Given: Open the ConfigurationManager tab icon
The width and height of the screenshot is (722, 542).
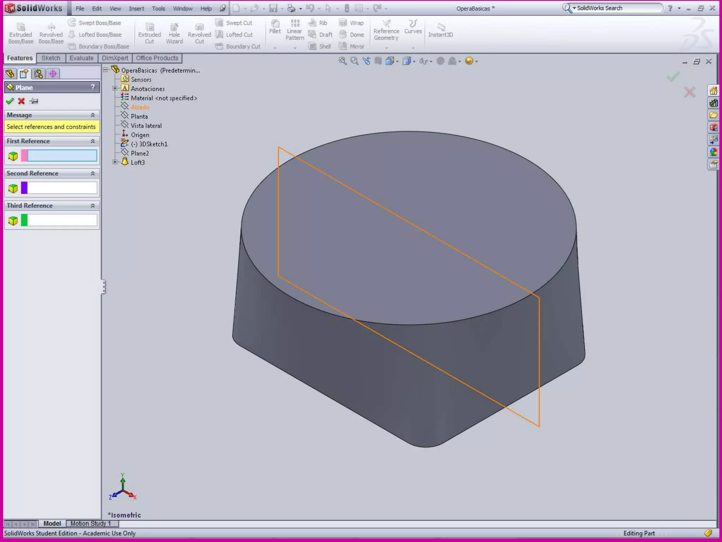Looking at the screenshot, I should (x=38, y=74).
